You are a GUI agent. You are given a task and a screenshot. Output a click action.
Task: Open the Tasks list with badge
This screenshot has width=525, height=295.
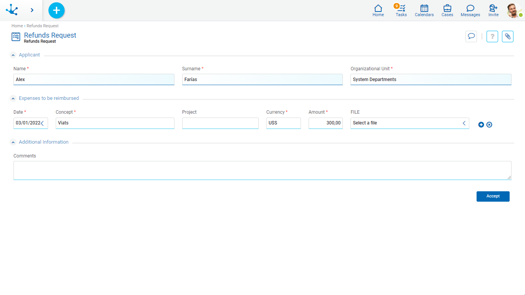(x=401, y=10)
